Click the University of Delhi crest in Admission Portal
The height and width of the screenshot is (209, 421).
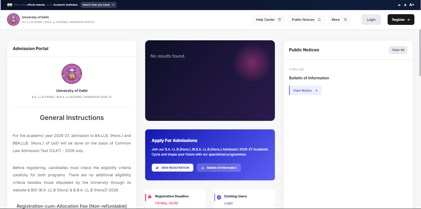[72, 74]
